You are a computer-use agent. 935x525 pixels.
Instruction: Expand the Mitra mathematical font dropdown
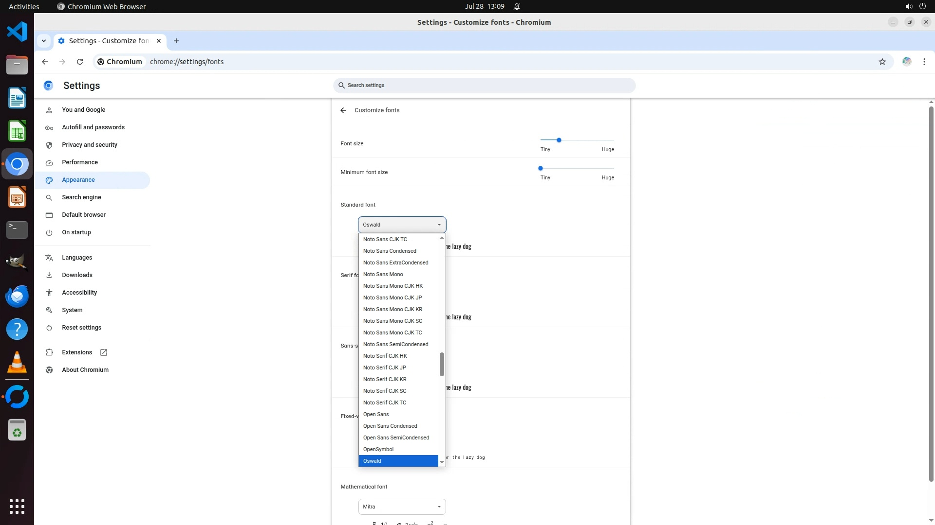tap(402, 507)
